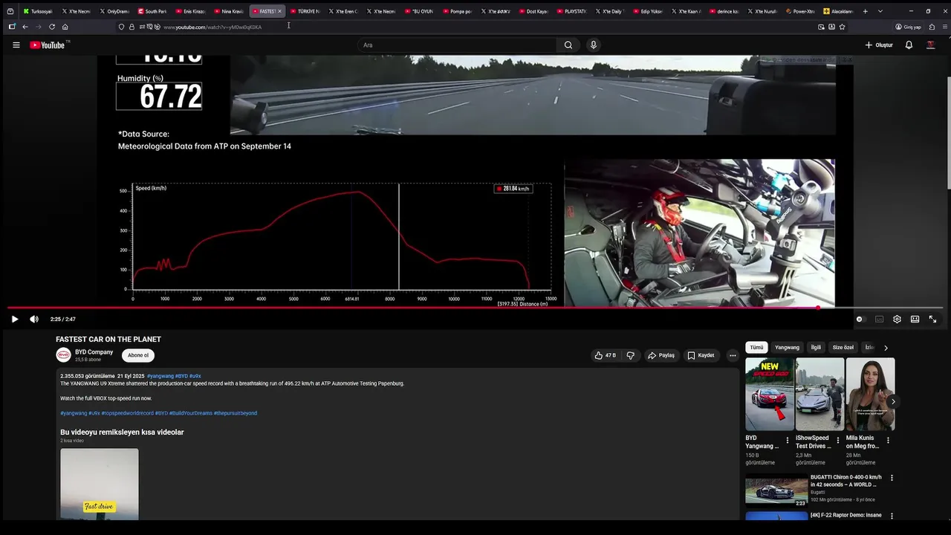This screenshot has height=535, width=951.
Task: Play the video
Action: coord(15,320)
